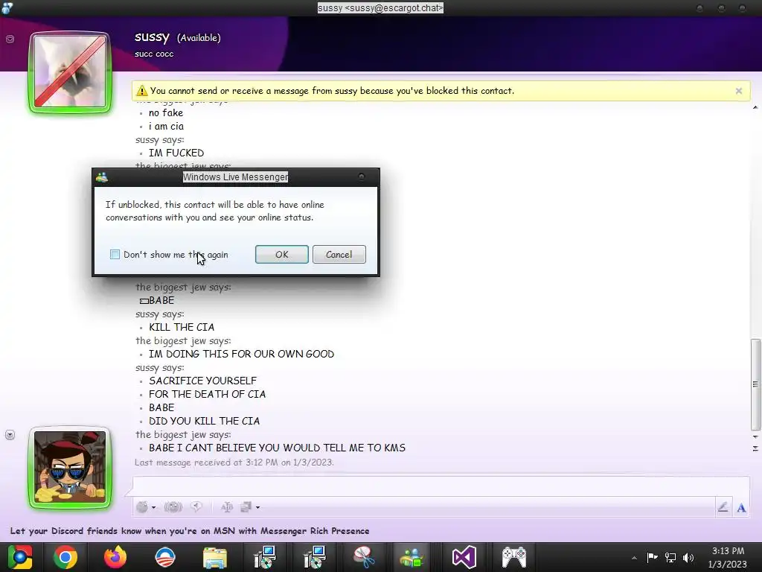Expand the emoticon picker dropdown arrow

(153, 507)
